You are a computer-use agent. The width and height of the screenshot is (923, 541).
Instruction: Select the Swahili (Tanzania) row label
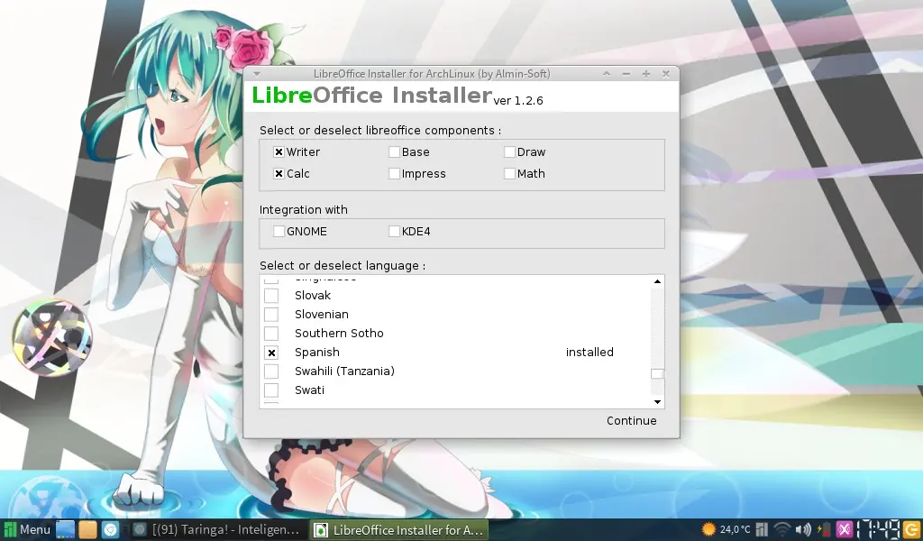(344, 371)
